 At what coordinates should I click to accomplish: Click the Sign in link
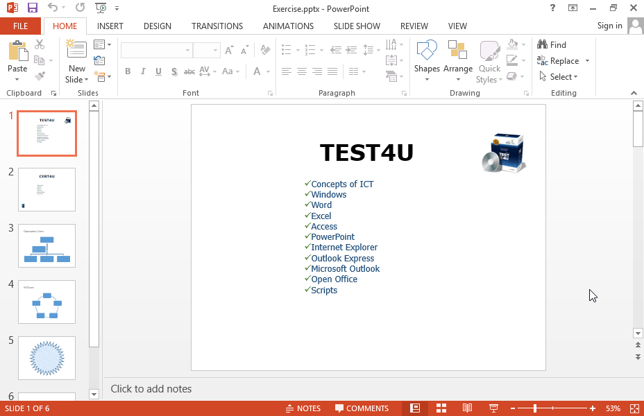tap(609, 26)
